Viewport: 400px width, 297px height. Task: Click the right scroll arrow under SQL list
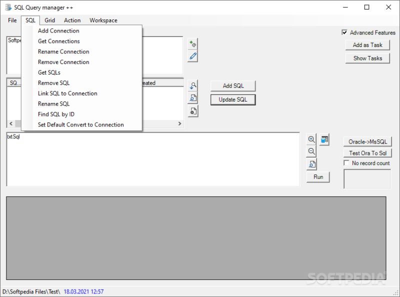tap(180, 123)
